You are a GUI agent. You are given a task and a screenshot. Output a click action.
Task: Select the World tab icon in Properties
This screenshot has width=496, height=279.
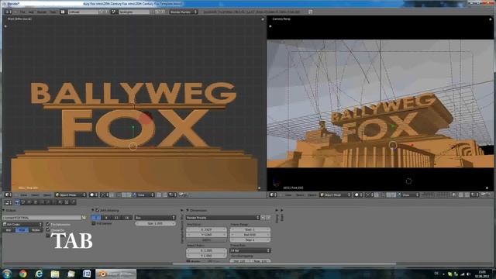36,202
